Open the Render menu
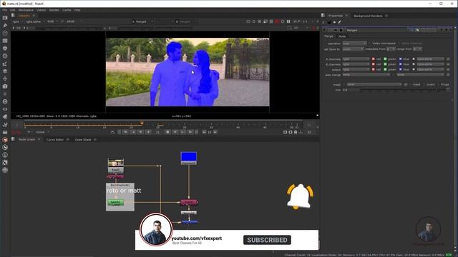458x257 pixels. click(x=54, y=10)
